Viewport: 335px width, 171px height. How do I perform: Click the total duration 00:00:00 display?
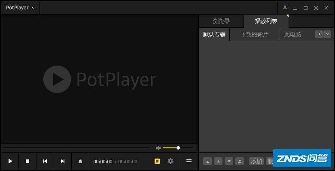click(128, 162)
